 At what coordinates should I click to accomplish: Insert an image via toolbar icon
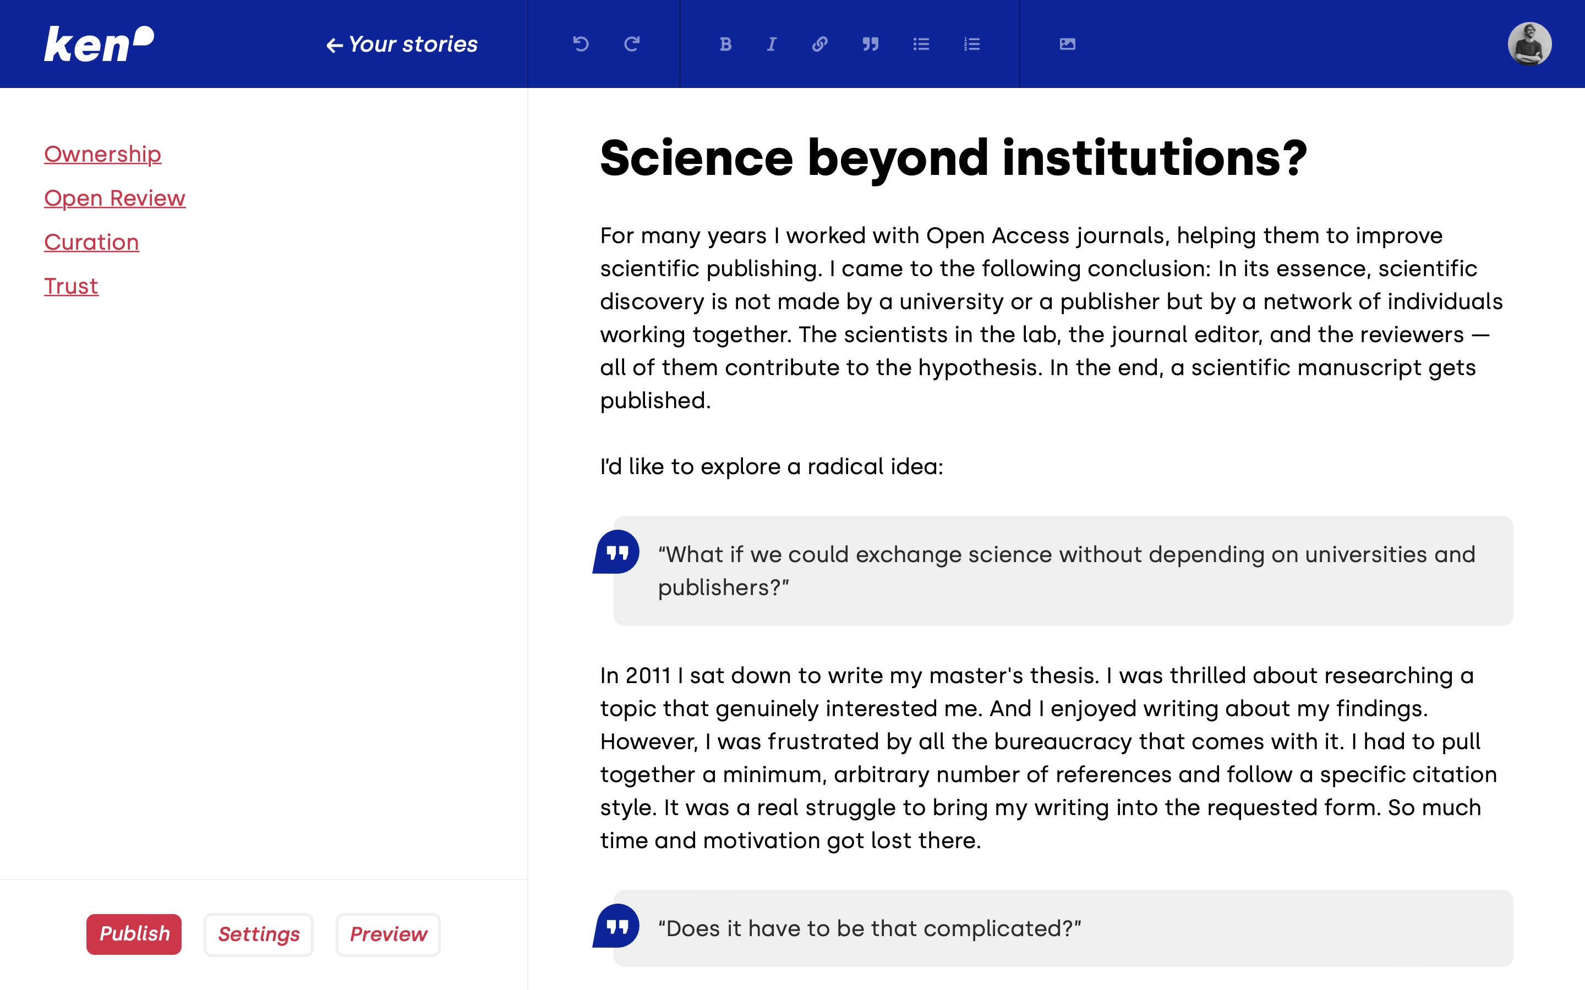click(1067, 44)
